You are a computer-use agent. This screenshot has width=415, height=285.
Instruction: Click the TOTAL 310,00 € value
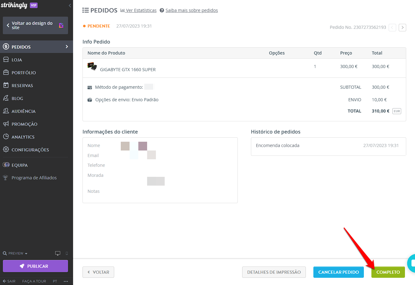pyautogui.click(x=380, y=111)
